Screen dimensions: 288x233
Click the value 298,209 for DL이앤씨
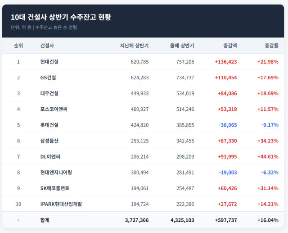pos(185,156)
